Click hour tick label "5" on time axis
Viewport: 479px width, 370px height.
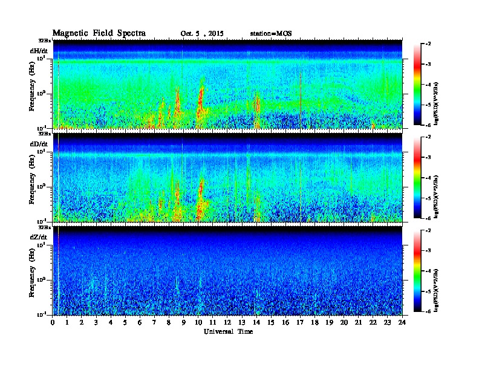(x=125, y=323)
